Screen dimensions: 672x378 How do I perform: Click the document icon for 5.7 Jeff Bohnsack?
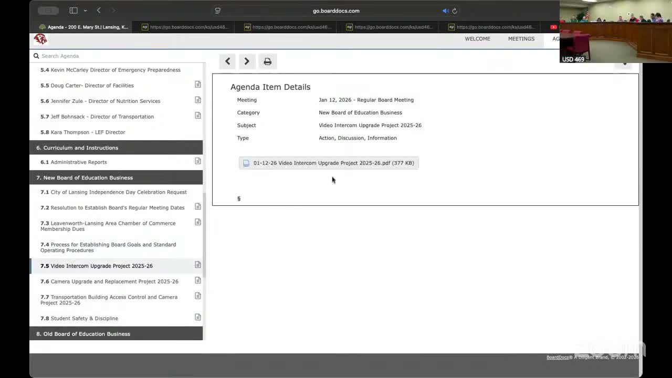coord(198,115)
